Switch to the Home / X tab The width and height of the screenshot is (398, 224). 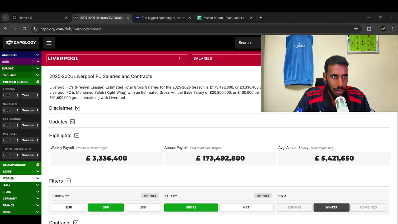(x=40, y=18)
